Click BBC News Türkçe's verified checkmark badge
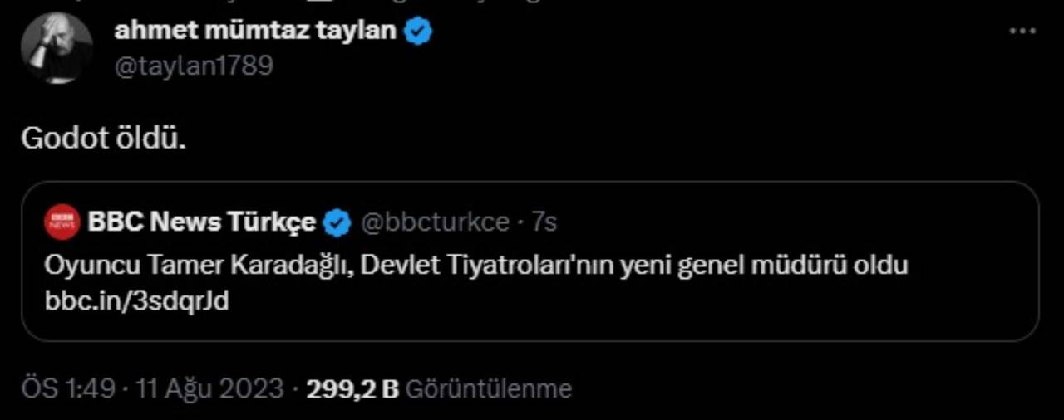 (337, 222)
